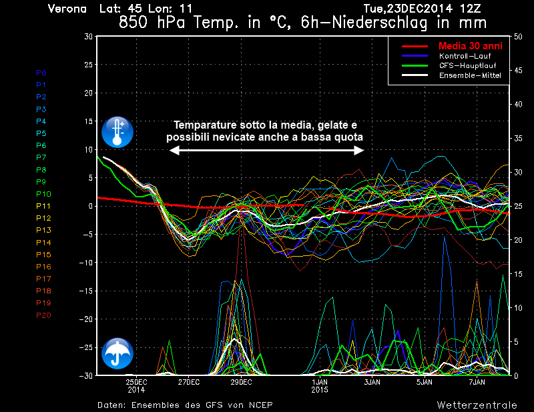Click the left axis value -15
The width and height of the screenshot is (534, 412).
tap(86, 291)
